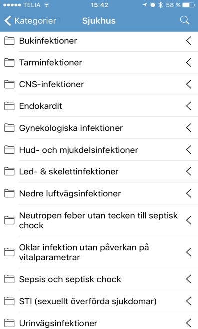
Task: Tap the Sjukhus title in header
Action: 99,21
